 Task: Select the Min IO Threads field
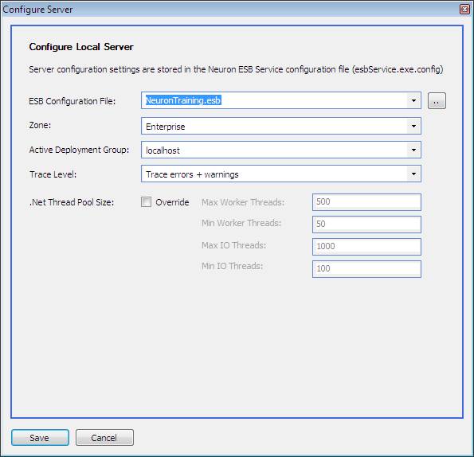click(366, 269)
